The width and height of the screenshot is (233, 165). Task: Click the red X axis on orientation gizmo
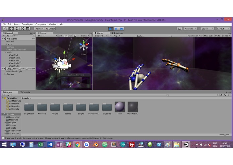[x=87, y=44]
